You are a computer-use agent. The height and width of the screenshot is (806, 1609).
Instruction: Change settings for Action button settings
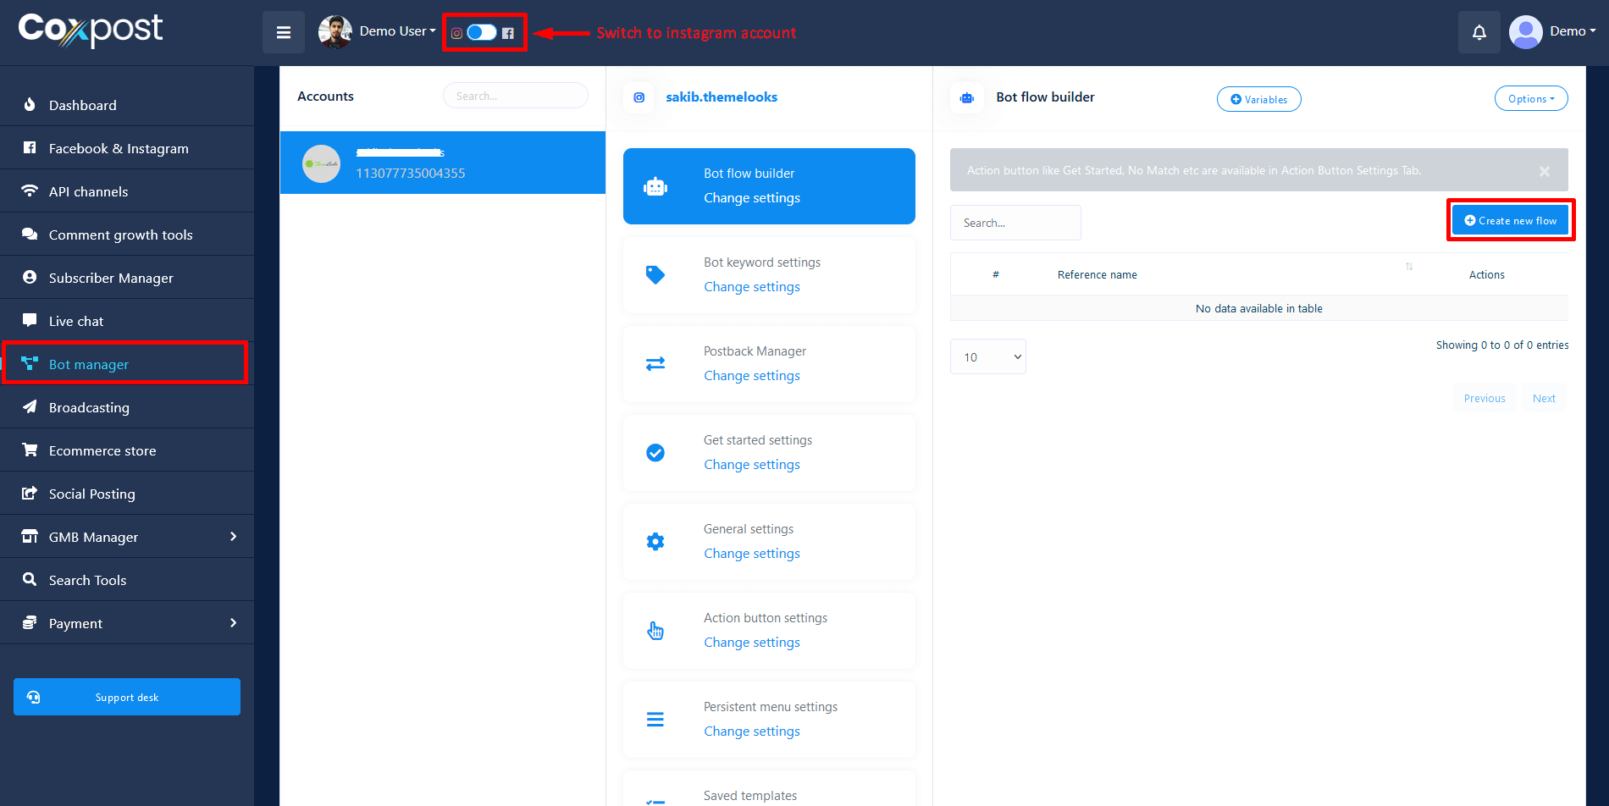pyautogui.click(x=752, y=643)
